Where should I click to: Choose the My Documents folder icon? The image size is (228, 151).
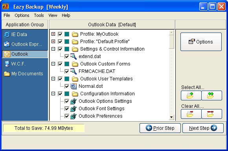[7, 74]
